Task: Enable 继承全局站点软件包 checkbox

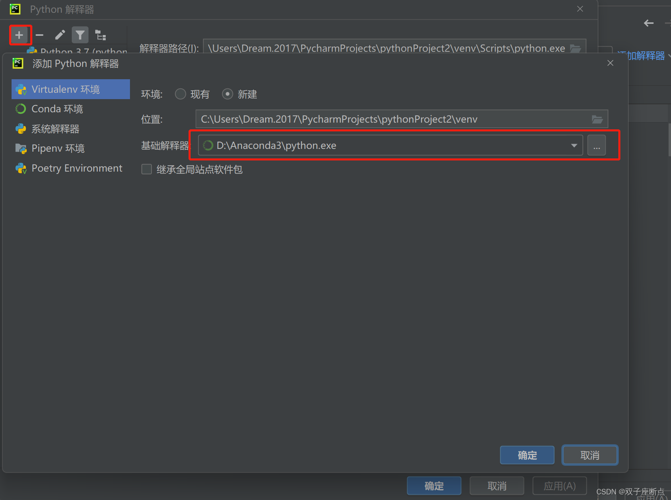Action: 147,169
